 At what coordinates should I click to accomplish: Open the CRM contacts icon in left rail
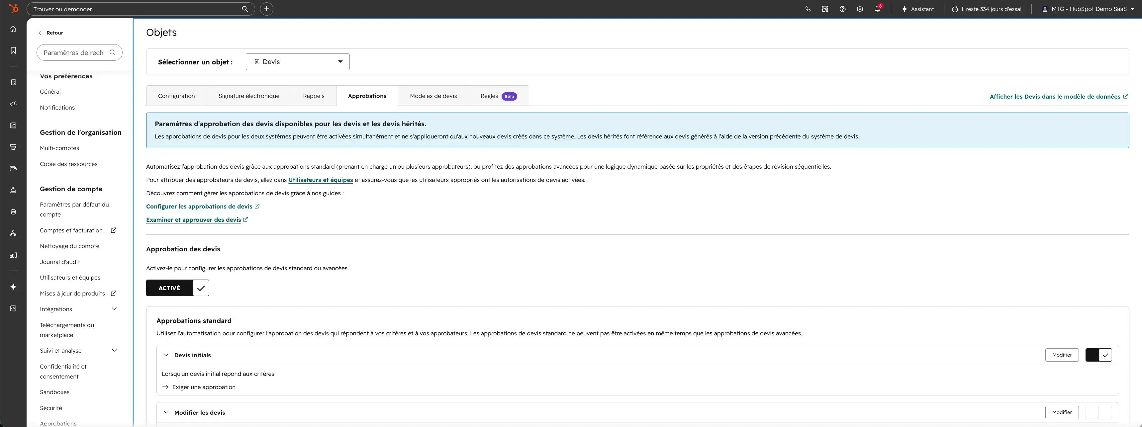pyautogui.click(x=13, y=82)
